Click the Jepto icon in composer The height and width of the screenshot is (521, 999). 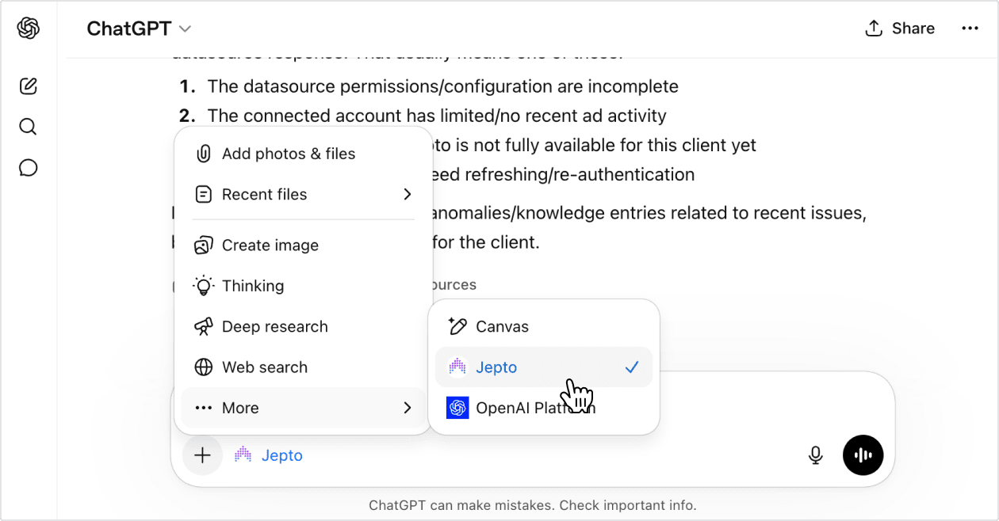coord(243,454)
